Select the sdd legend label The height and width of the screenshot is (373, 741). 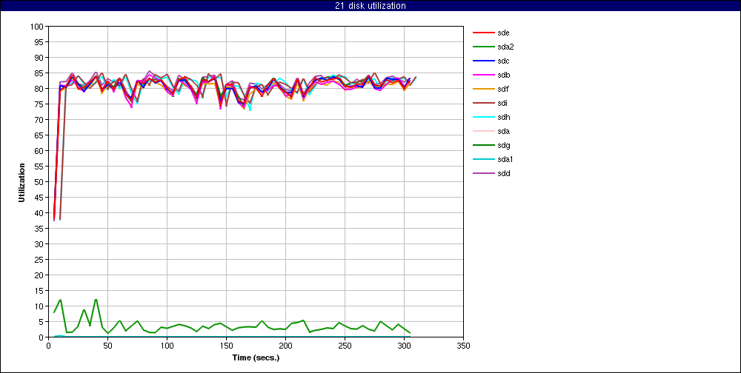(503, 173)
